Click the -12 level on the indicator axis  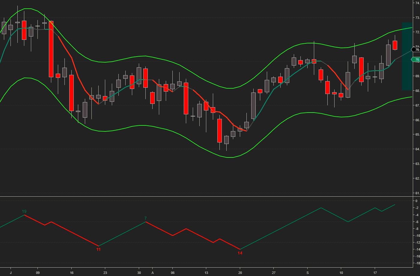click(x=417, y=242)
